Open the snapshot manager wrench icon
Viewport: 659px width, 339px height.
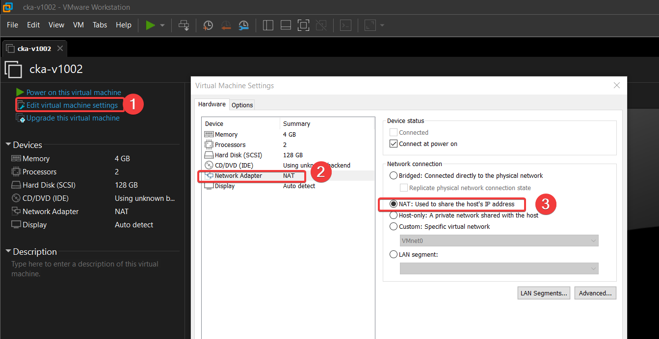244,25
